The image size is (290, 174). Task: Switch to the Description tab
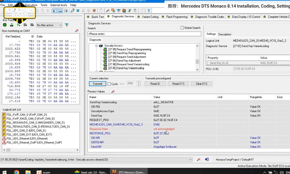225,34
